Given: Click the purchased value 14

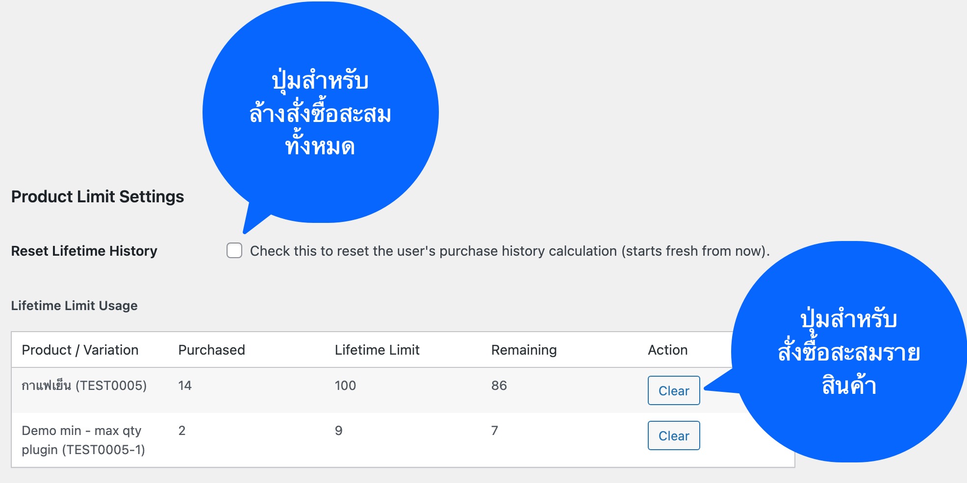Looking at the screenshot, I should coord(184,386).
